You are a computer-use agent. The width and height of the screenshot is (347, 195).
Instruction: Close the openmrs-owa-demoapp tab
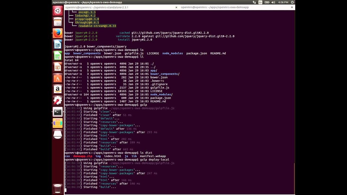(x=292, y=7)
